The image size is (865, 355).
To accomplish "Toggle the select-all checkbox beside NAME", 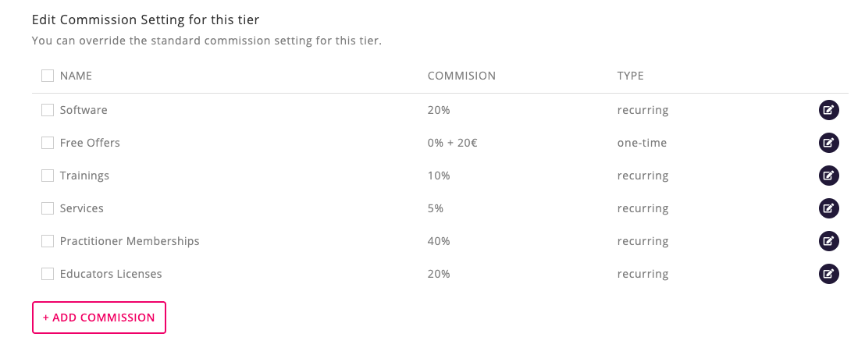I will coord(48,76).
